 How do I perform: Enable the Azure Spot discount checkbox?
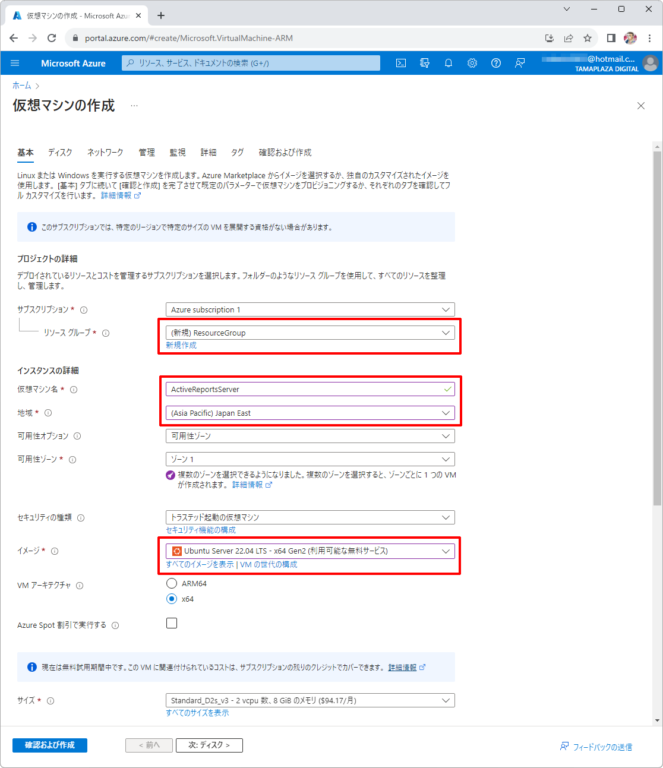point(172,623)
